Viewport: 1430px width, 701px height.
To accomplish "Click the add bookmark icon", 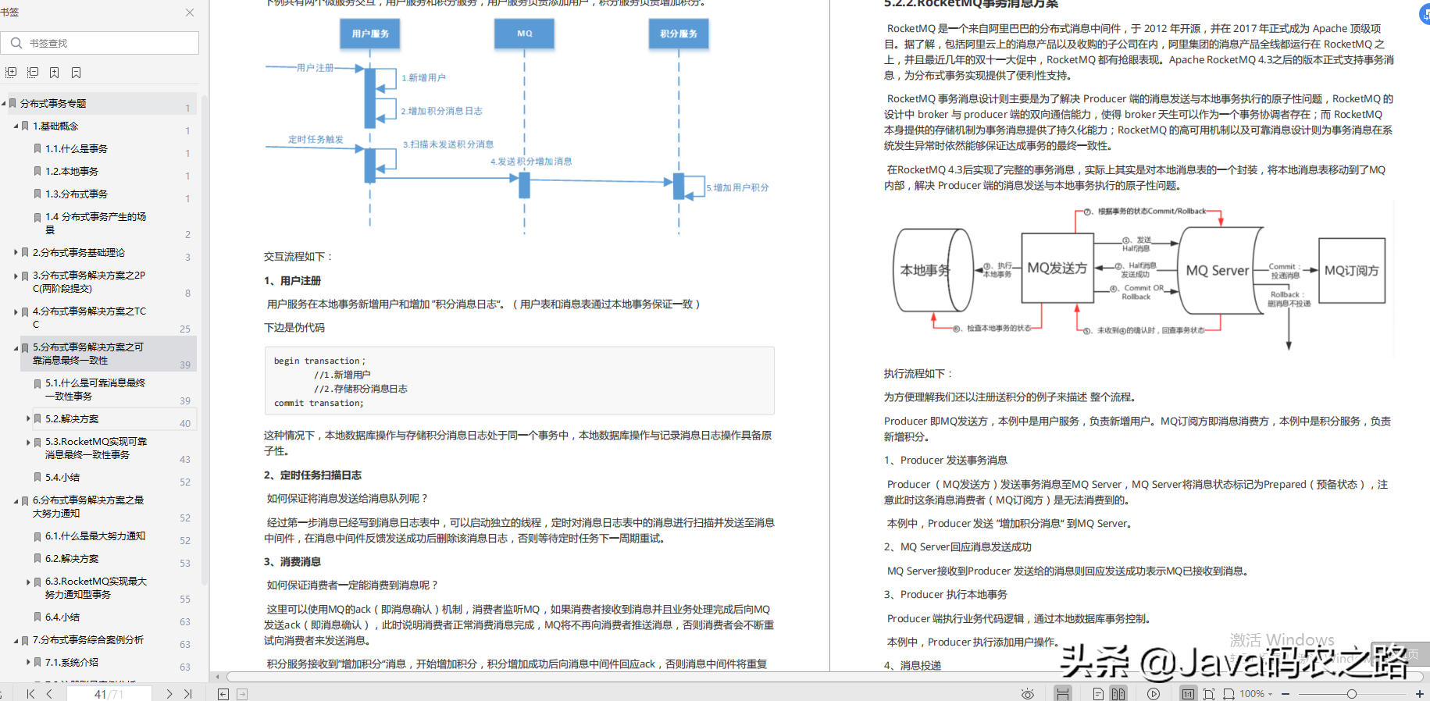I will (x=55, y=73).
